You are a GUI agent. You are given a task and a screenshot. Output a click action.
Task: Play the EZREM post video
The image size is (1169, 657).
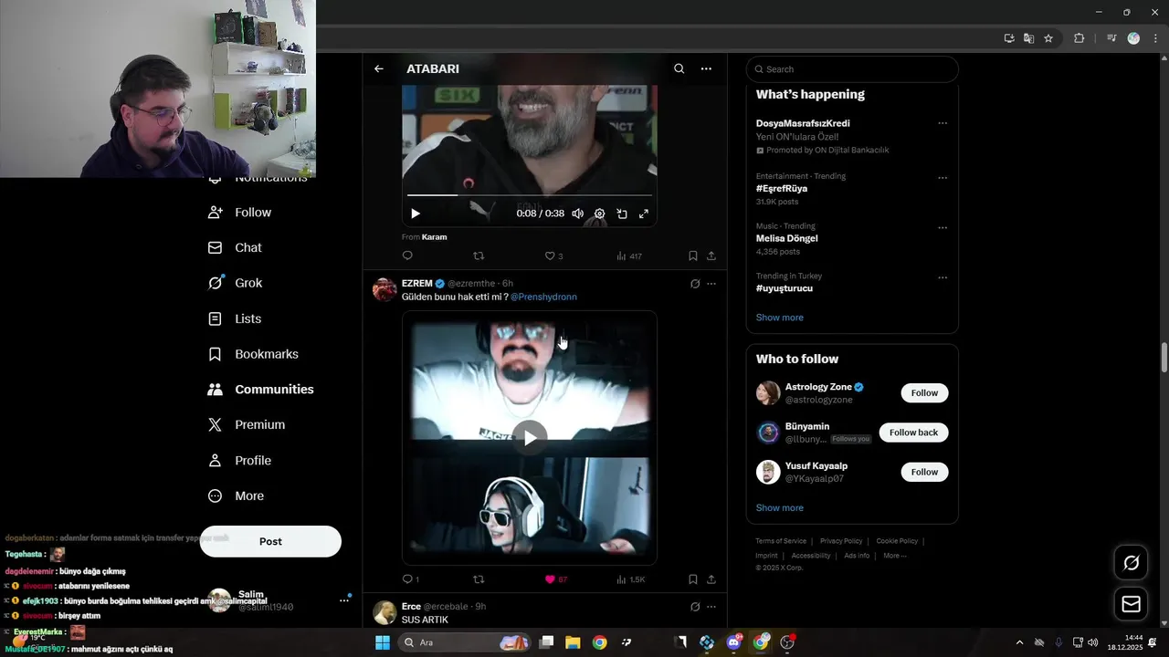point(530,438)
